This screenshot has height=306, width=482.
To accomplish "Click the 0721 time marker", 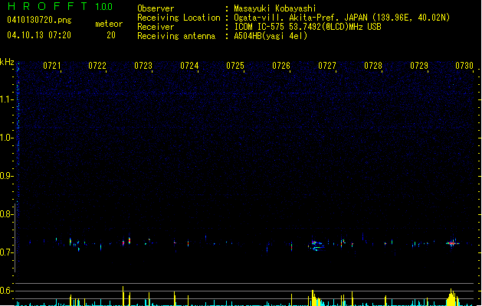I will click(x=52, y=66).
